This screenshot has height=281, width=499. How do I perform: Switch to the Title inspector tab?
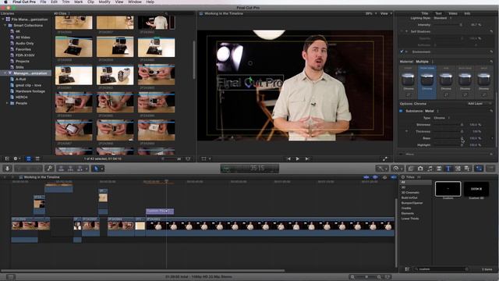424,13
